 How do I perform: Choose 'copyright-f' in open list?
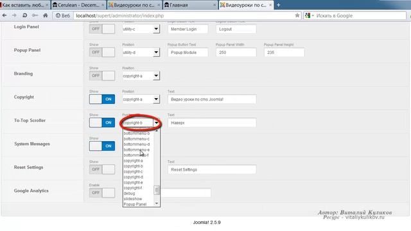[133, 188]
